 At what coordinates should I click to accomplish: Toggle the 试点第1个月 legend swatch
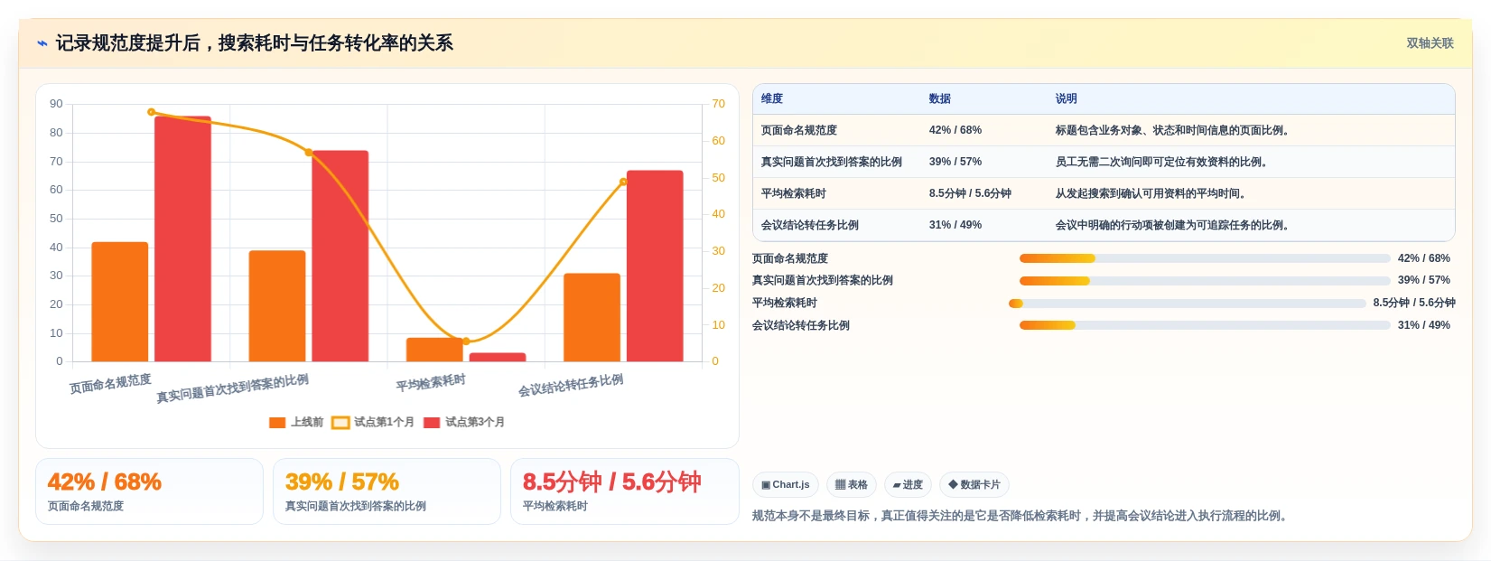point(340,423)
